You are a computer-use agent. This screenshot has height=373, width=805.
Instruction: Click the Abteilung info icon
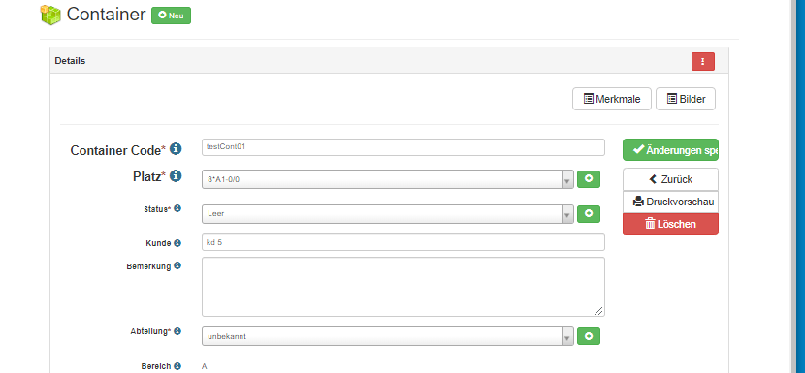177,331
